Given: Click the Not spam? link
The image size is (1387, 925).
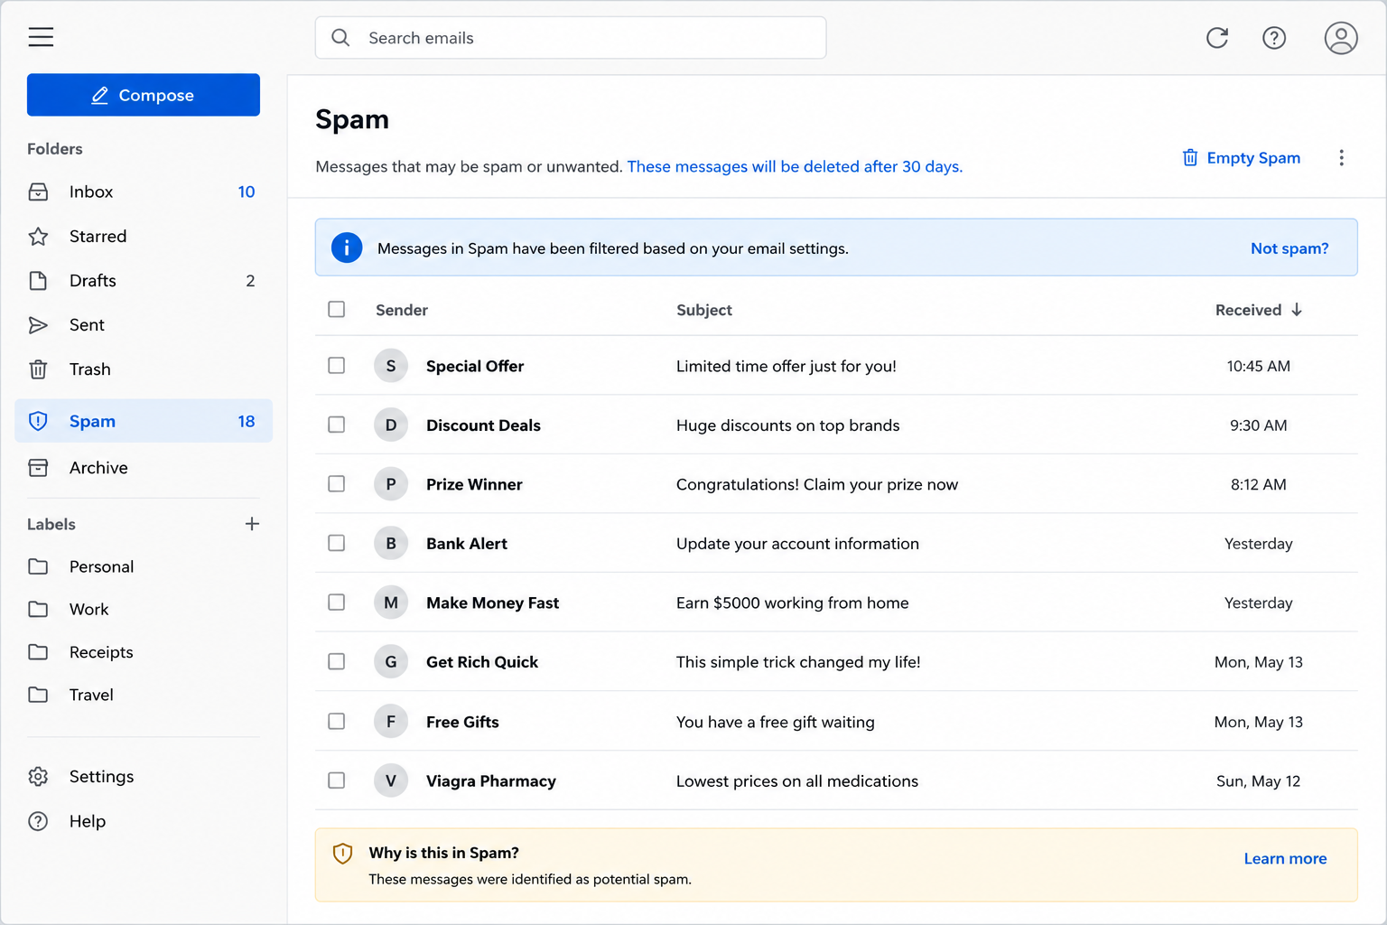Looking at the screenshot, I should (1289, 248).
